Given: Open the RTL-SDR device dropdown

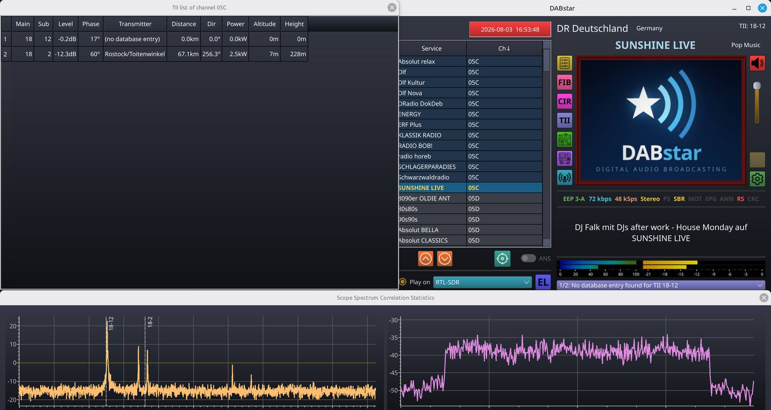Looking at the screenshot, I should 482,282.
